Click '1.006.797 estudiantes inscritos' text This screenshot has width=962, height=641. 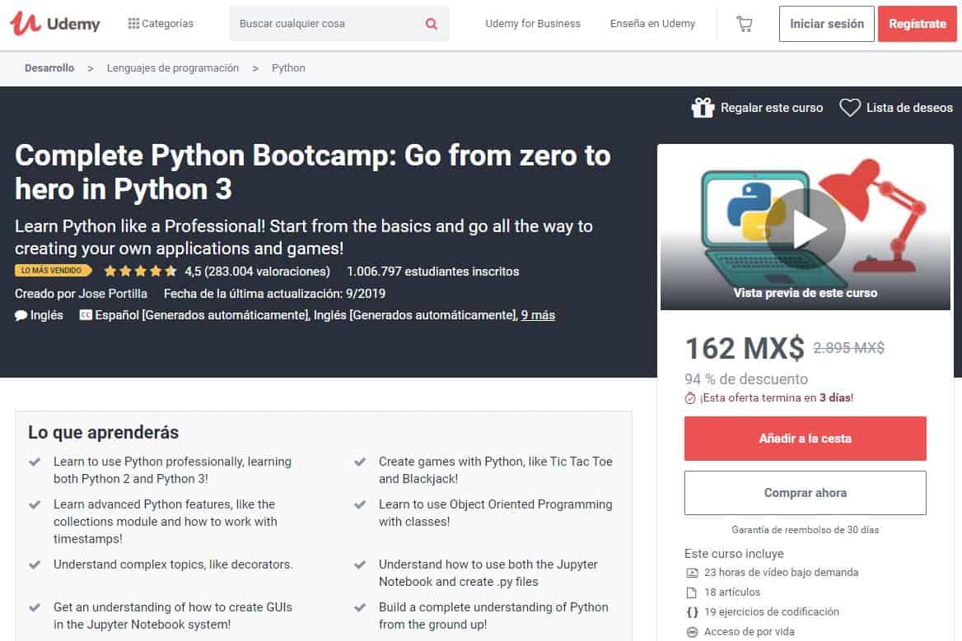tap(432, 272)
